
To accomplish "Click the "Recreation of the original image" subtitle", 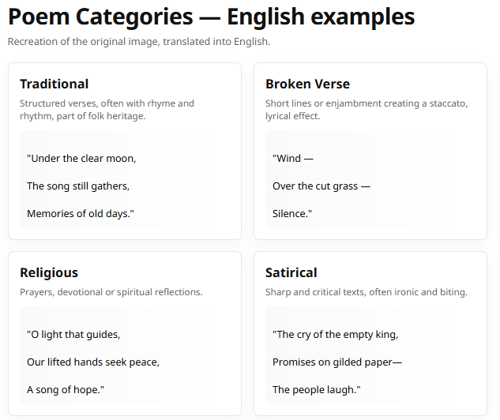I will point(139,42).
